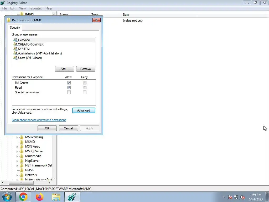Click the CREATOR OWNER user icon
269x202 pixels.
coord(15,44)
